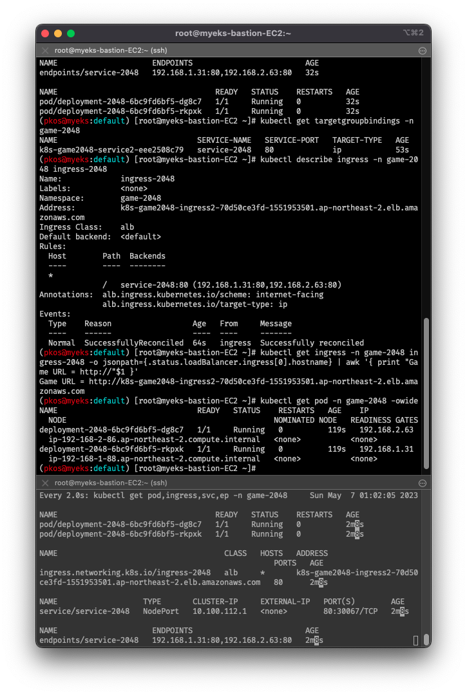
Task: Click the text k8s-game2048-service2-eee2508c79
Action: 111,150
